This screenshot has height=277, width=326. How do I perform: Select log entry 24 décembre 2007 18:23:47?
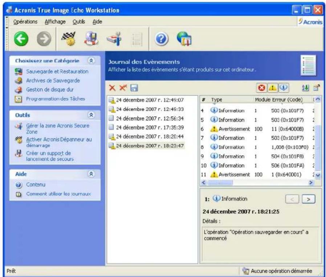click(146, 146)
